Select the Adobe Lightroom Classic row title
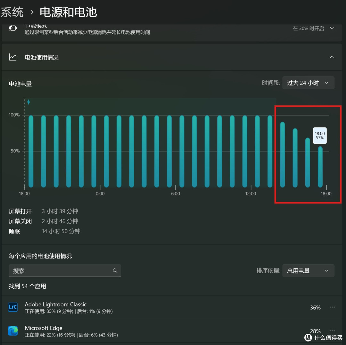This screenshot has width=346, height=345. pos(56,304)
